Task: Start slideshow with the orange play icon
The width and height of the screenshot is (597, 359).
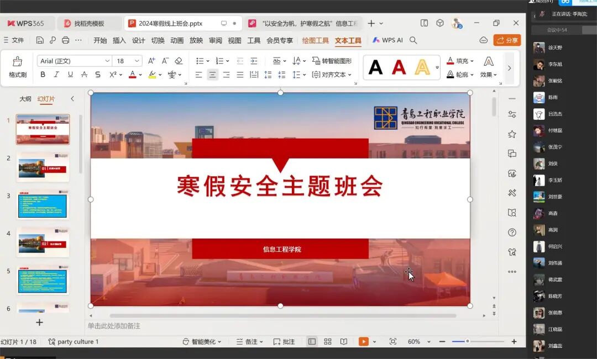Action: coord(364,341)
